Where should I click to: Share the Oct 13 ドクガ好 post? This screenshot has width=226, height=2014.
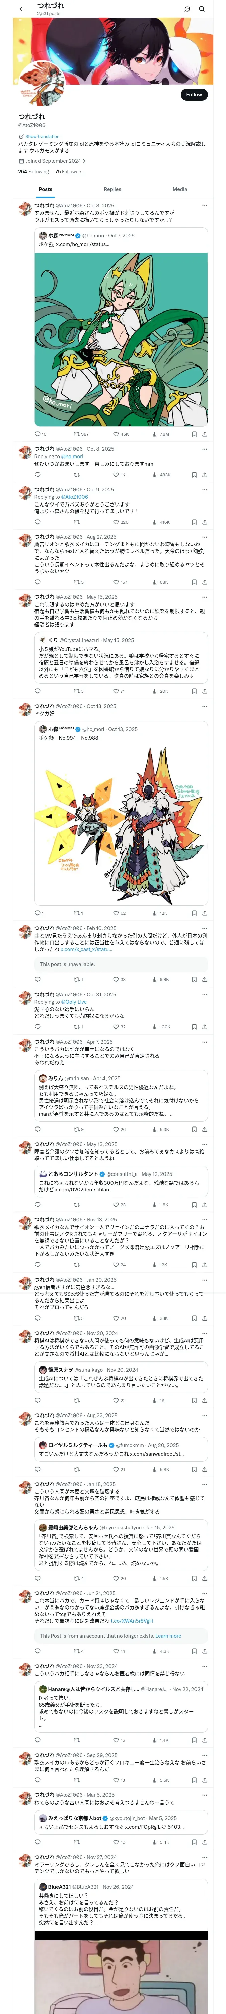click(205, 912)
